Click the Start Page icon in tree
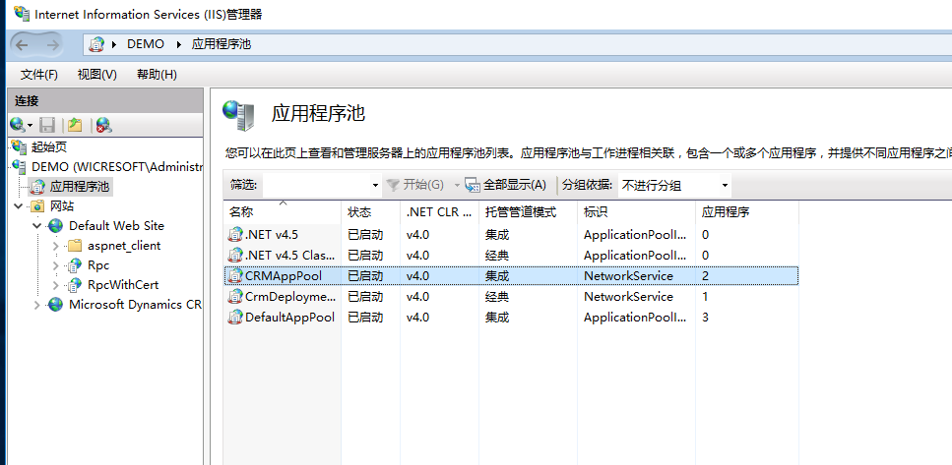The height and width of the screenshot is (465, 952). (20, 146)
